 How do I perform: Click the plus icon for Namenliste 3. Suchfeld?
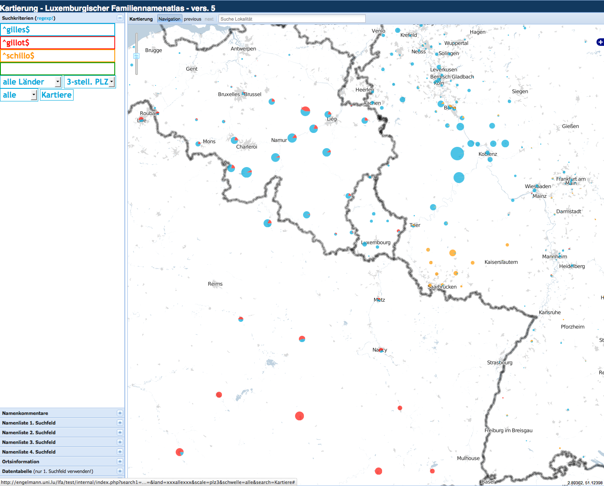tap(120, 442)
